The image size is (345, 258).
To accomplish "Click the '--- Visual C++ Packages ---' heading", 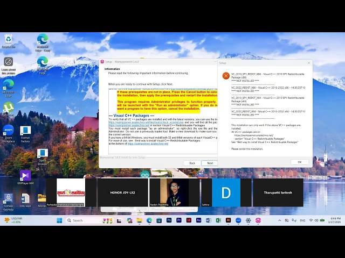I will click(x=132, y=116).
